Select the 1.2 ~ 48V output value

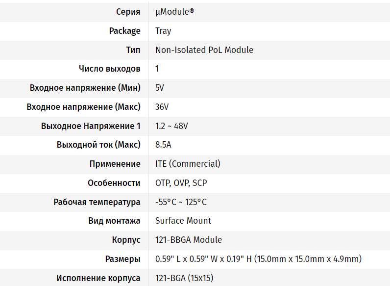[171, 126]
